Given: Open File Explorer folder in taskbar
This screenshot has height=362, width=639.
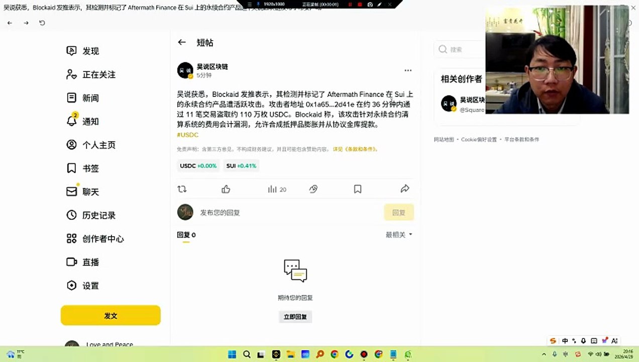Looking at the screenshot, I should 290,354.
